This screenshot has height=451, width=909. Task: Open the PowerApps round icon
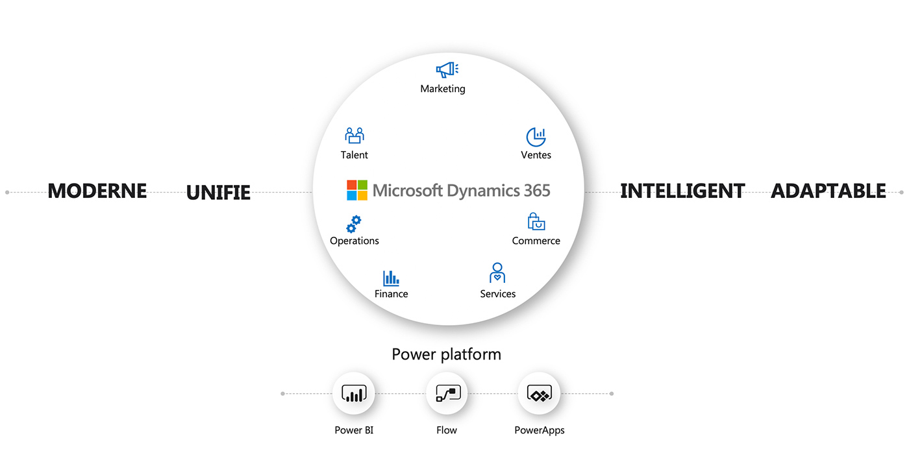(x=539, y=393)
